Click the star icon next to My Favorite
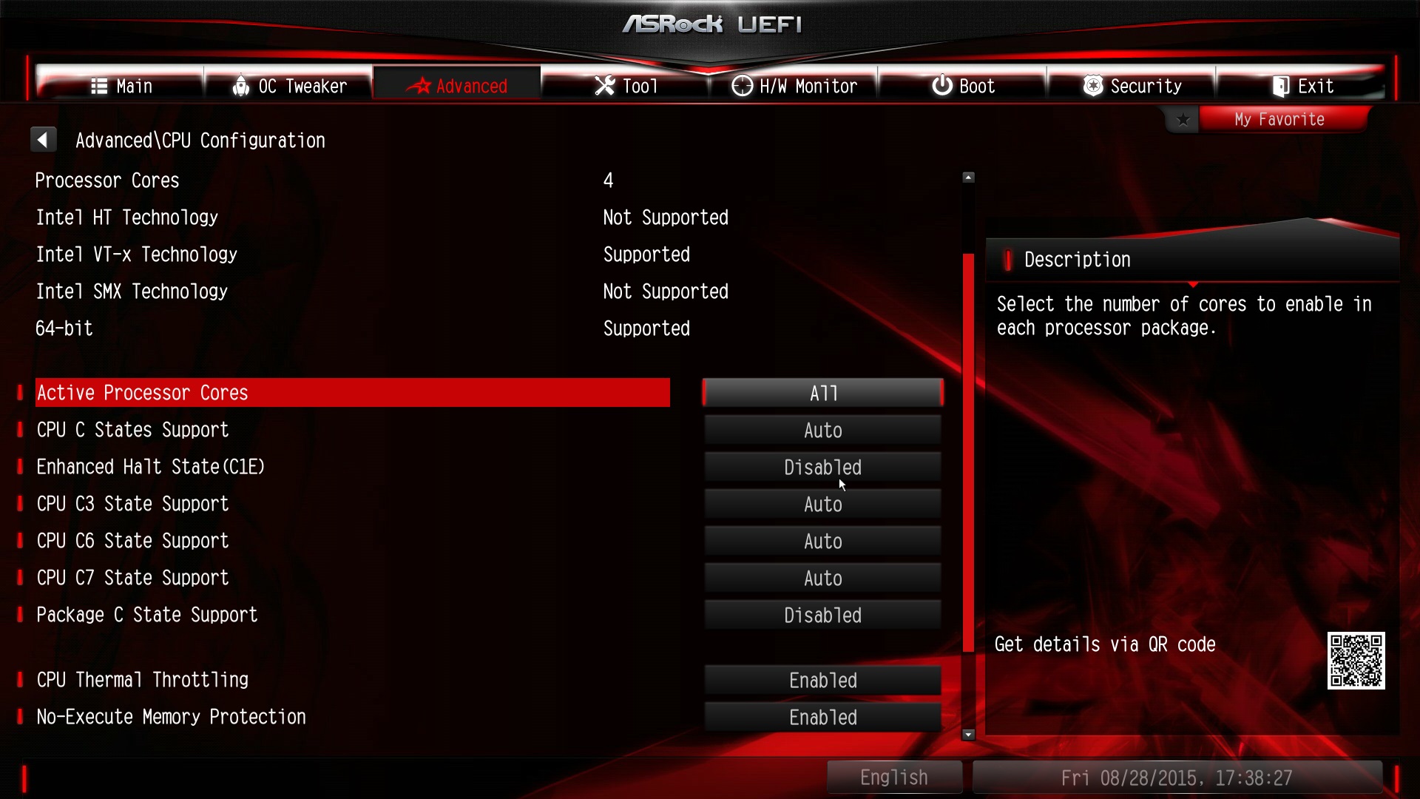Image resolution: width=1420 pixels, height=799 pixels. [1183, 120]
